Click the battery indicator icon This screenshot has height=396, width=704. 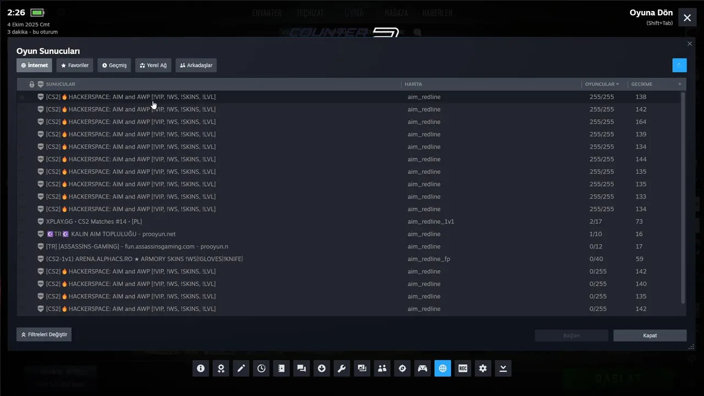[x=37, y=13]
